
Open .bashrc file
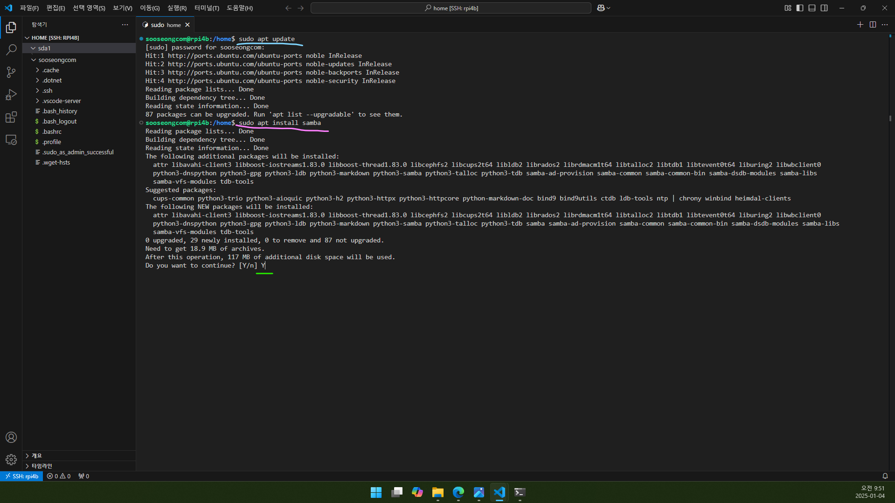tap(79, 131)
